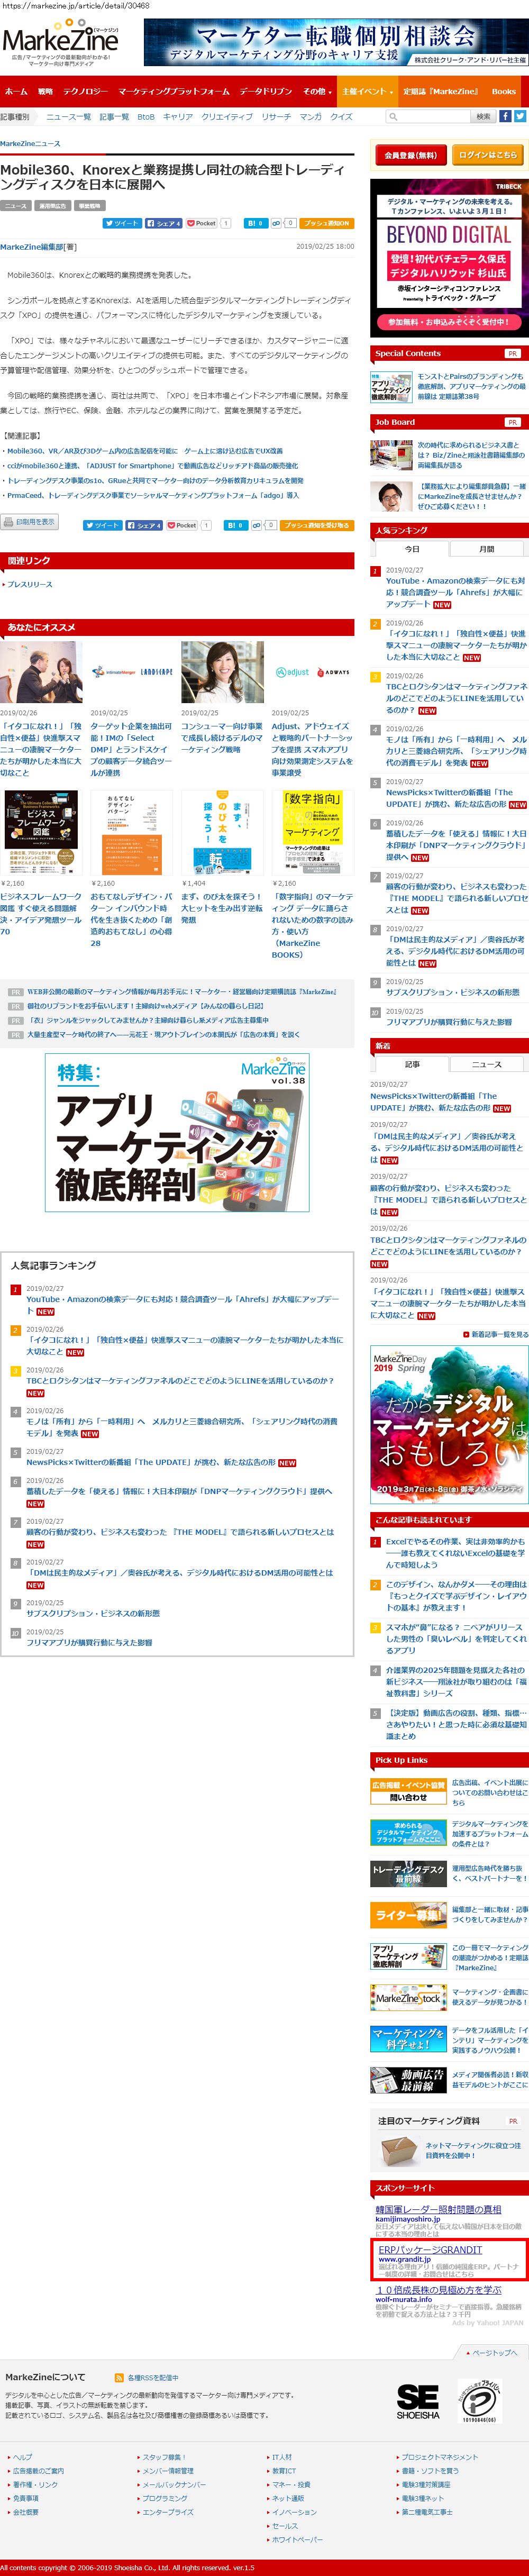Open the ビジネスフレームワーク図鑑 book cover
The width and height of the screenshot is (529, 2576).
(x=41, y=833)
